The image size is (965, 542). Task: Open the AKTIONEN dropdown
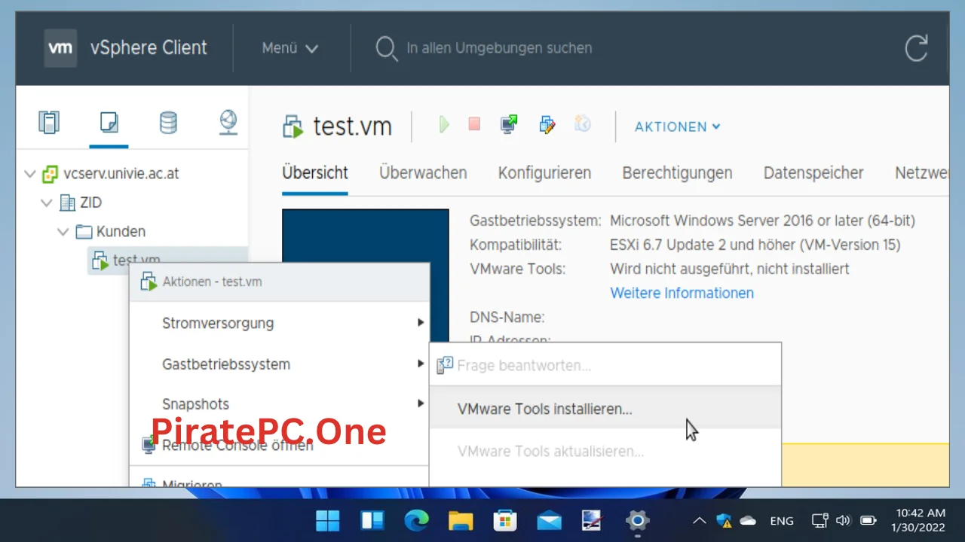tap(677, 126)
